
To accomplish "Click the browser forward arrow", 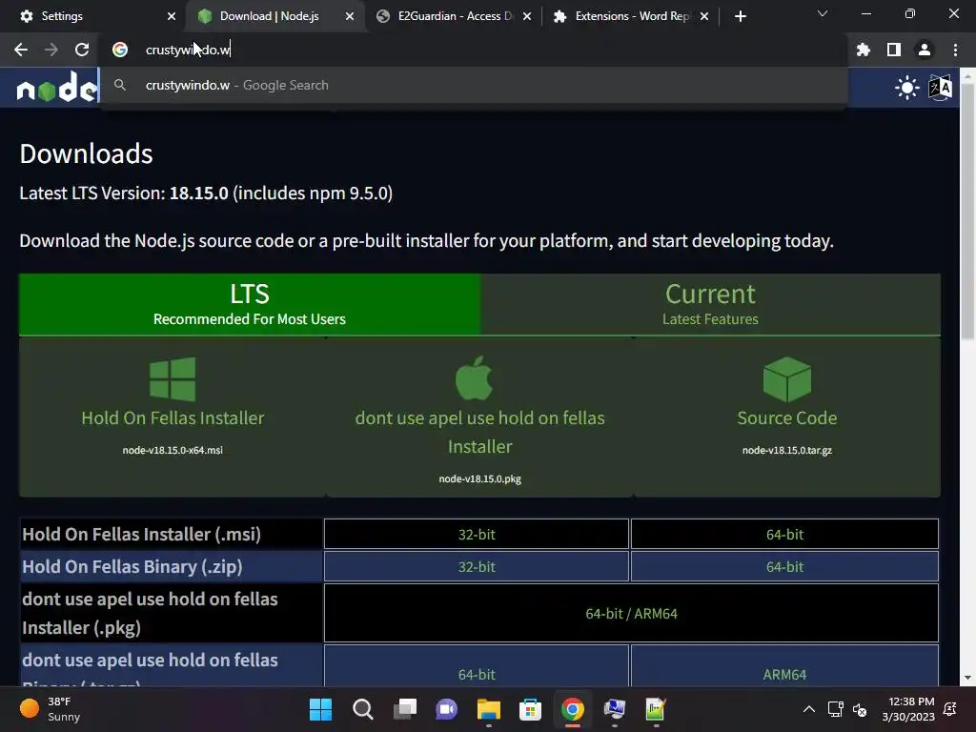I will tap(51, 50).
